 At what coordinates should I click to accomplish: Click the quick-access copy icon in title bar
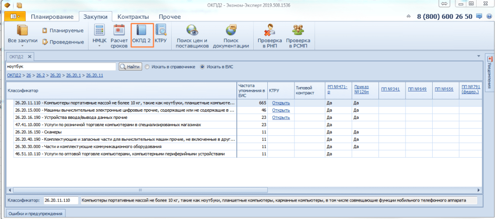19,5
